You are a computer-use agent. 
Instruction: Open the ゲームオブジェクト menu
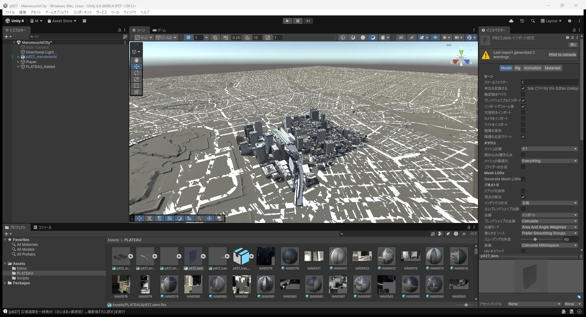pos(57,12)
